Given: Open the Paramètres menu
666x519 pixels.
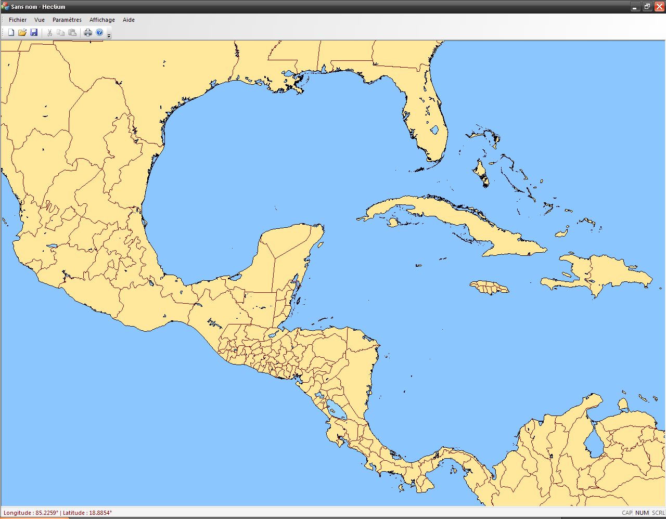Looking at the screenshot, I should pos(67,20).
